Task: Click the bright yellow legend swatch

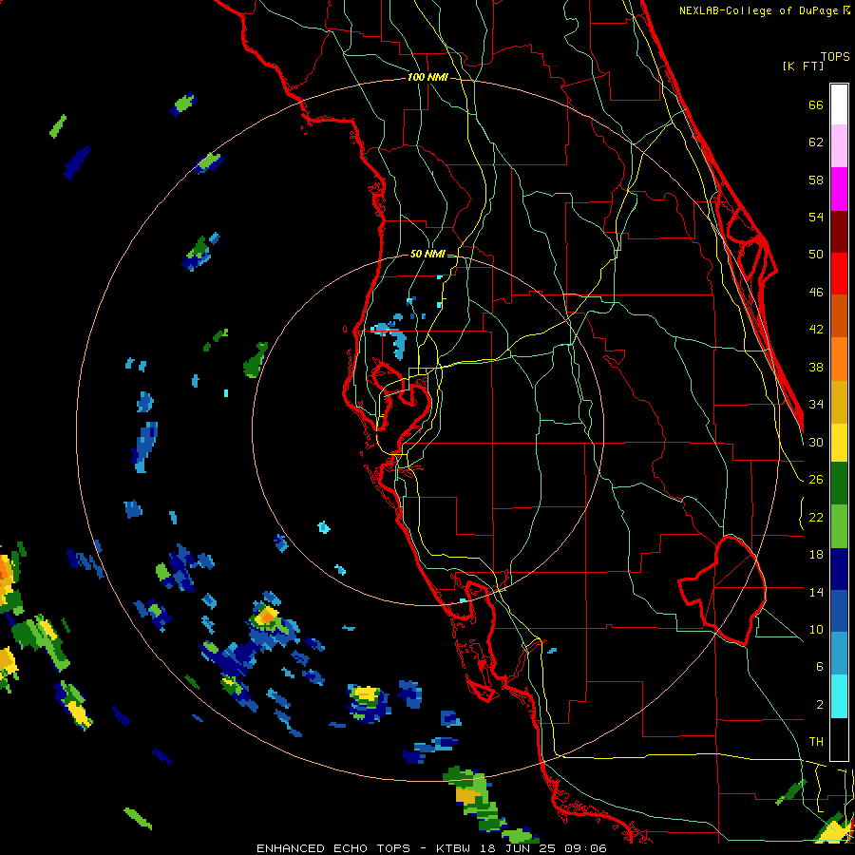Action: pyautogui.click(x=839, y=443)
